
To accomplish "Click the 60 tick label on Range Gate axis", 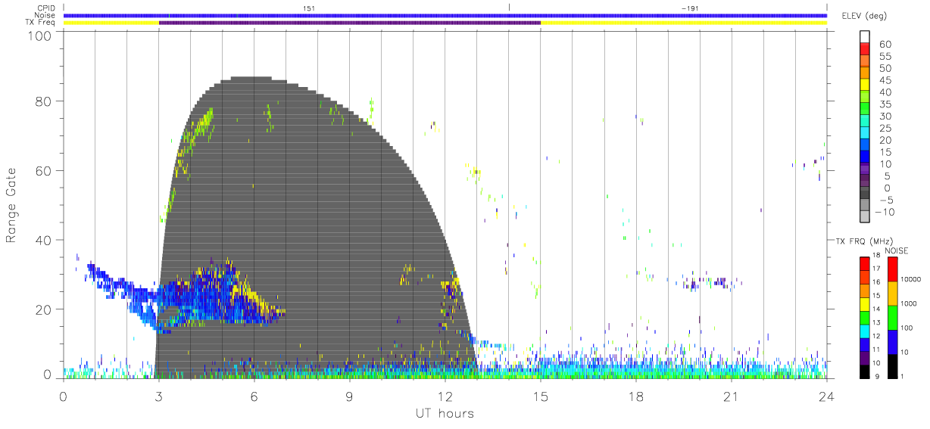I will pos(44,171).
